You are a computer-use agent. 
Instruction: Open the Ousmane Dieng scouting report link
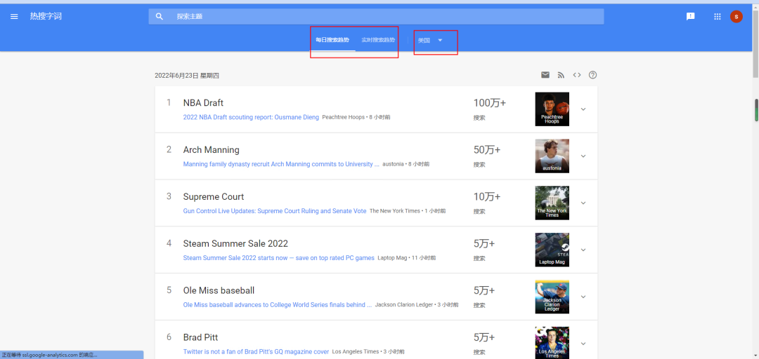(x=251, y=117)
